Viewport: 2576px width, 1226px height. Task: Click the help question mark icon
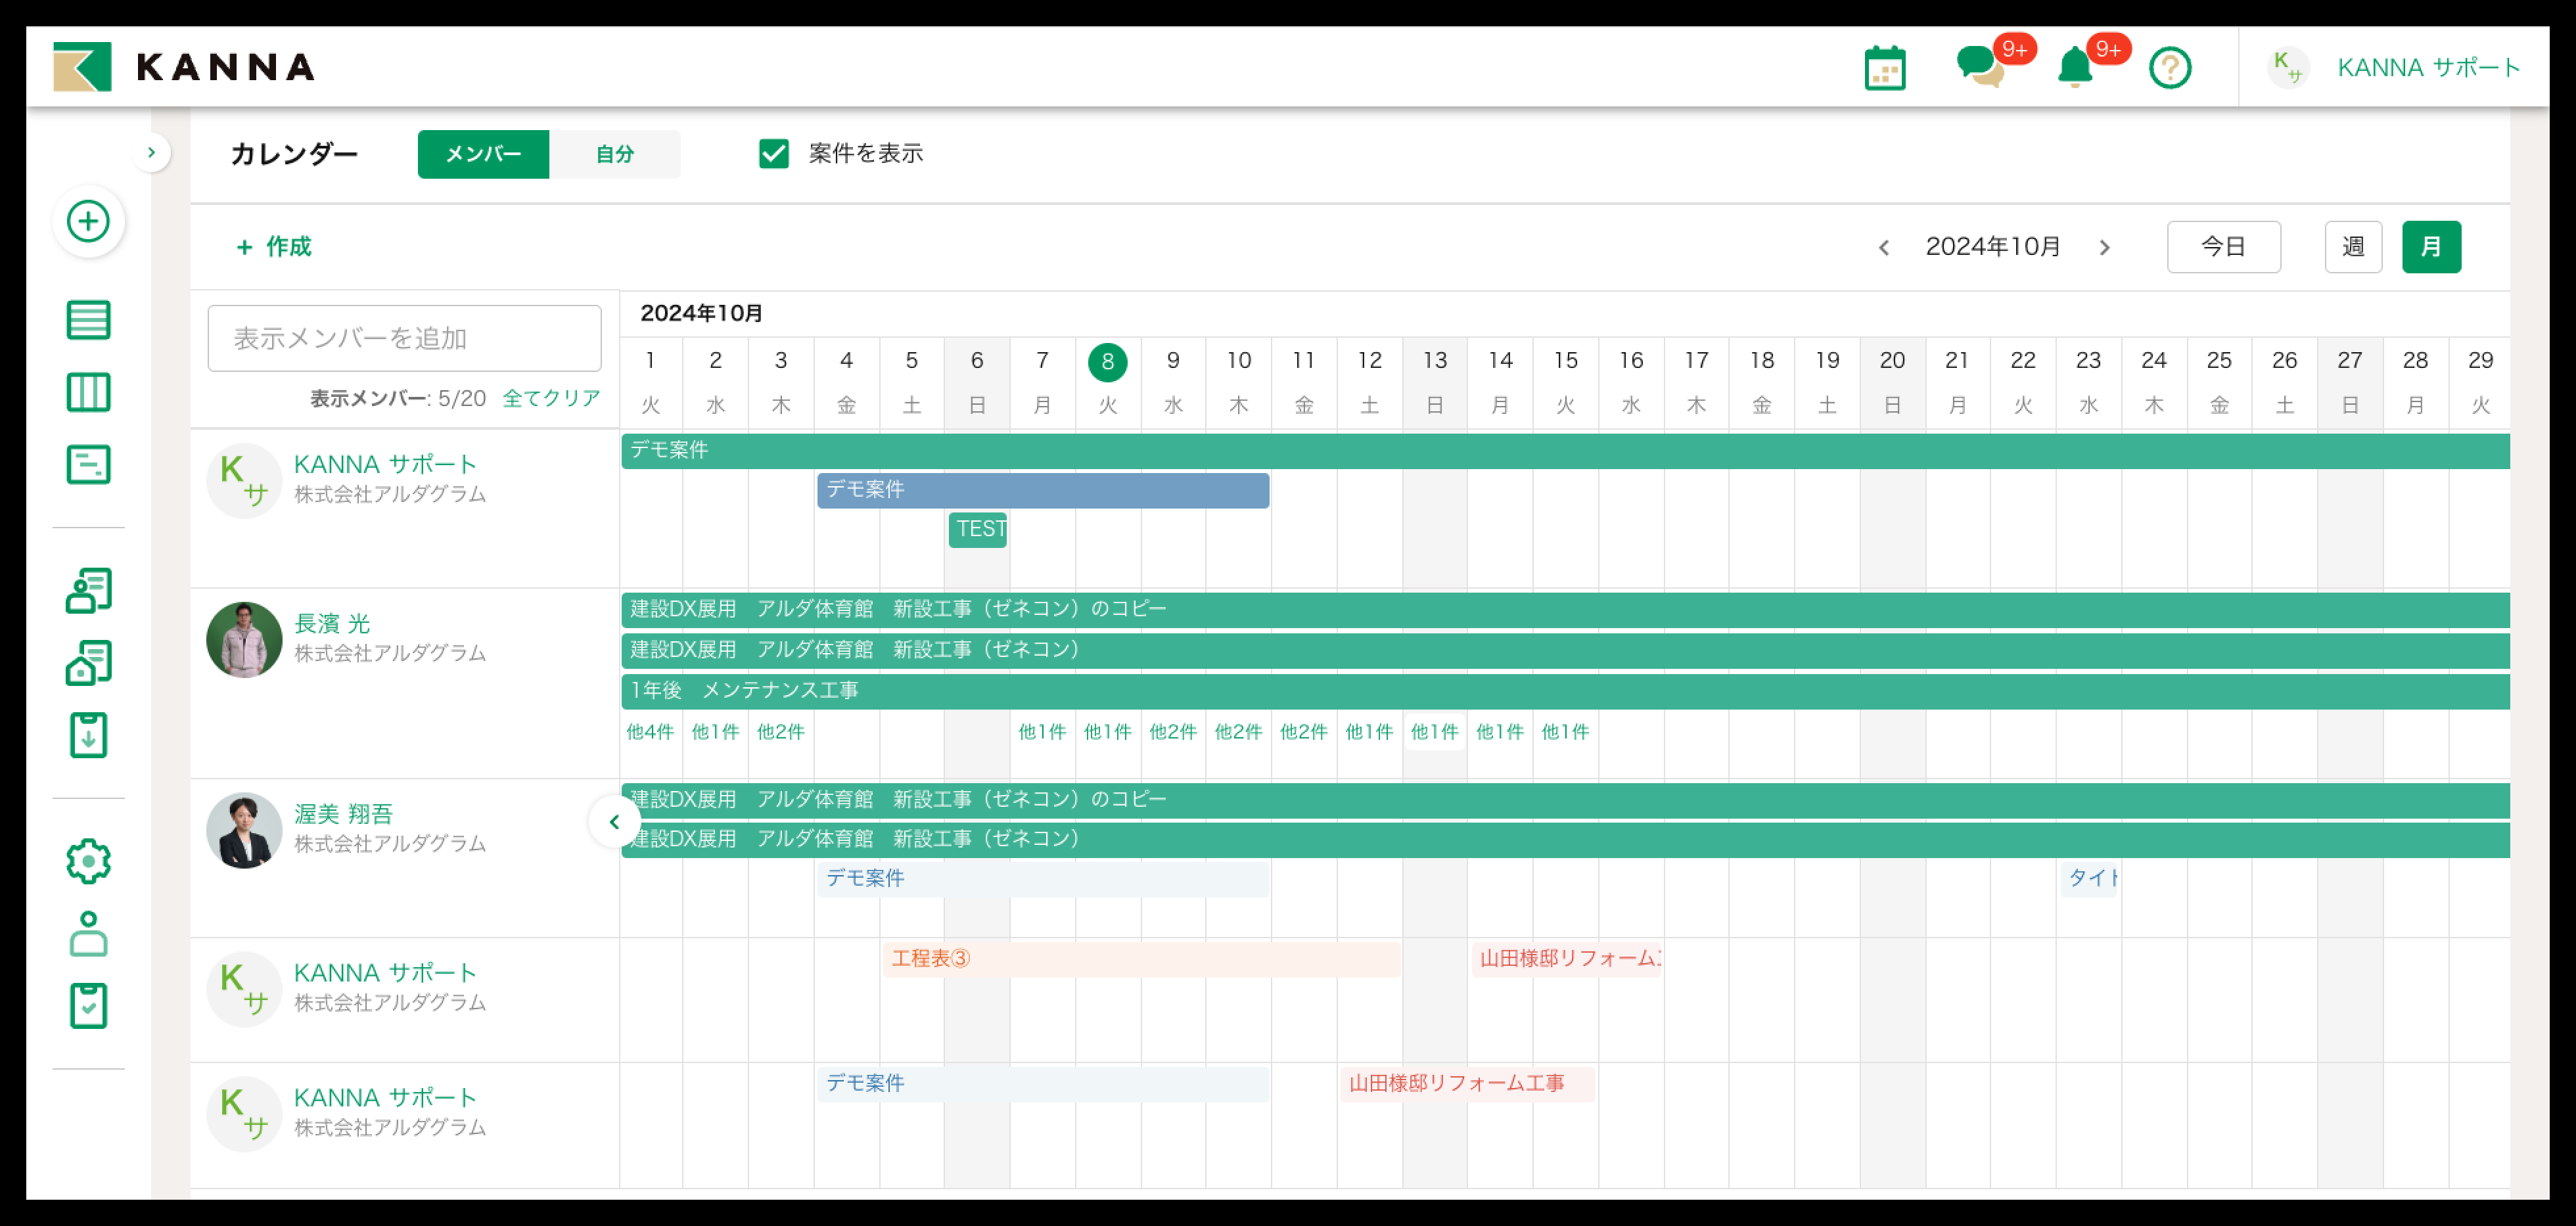tap(2169, 68)
